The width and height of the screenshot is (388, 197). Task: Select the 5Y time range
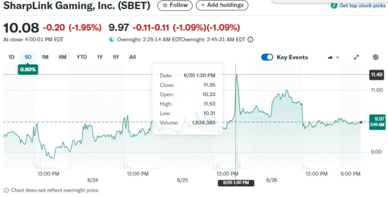point(116,57)
